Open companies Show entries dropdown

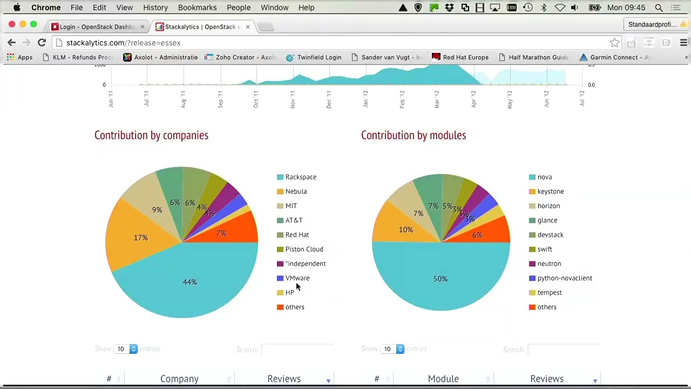(126, 349)
